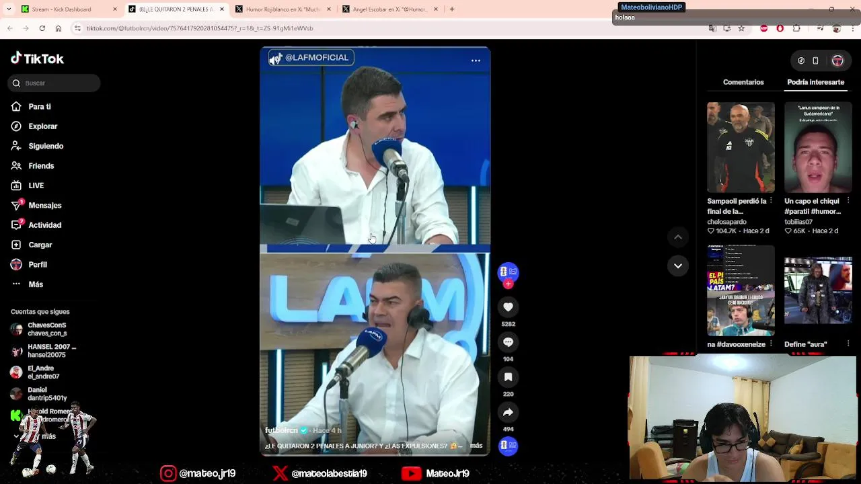Open the browser extensions puzzle icon
The image size is (861, 484).
coord(796,28)
